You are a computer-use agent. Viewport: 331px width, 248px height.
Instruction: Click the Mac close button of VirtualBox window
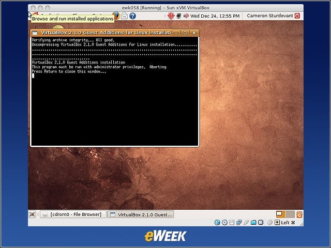click(33, 8)
